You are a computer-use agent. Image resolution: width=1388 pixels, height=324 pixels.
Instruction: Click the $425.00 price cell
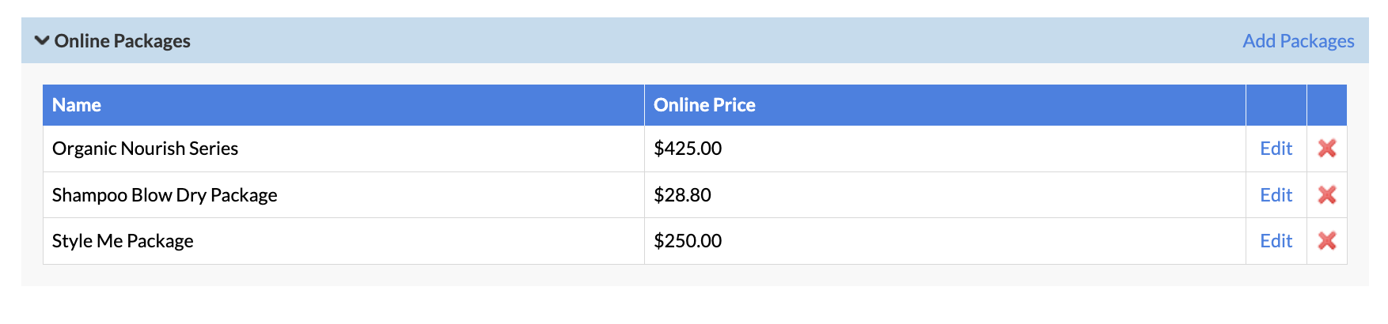pos(945,149)
